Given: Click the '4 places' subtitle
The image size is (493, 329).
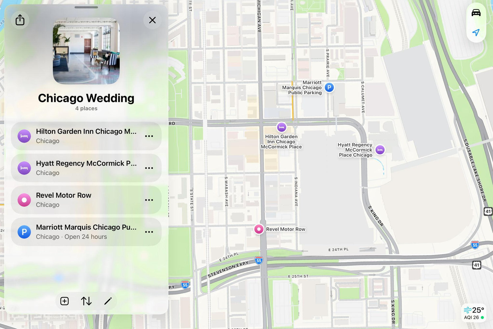Looking at the screenshot, I should [x=86, y=108].
